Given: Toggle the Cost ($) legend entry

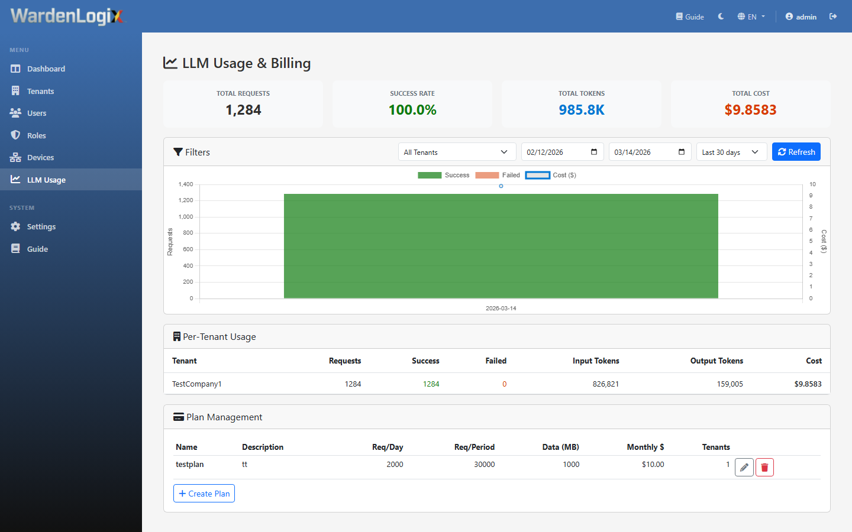Looking at the screenshot, I should (550, 175).
